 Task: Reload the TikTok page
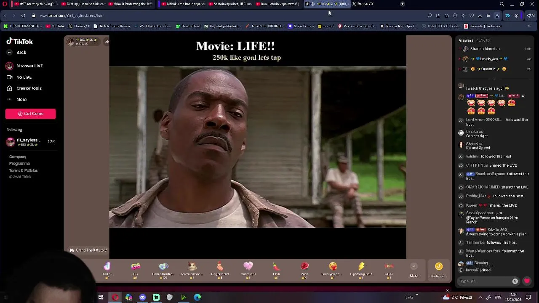pos(23,16)
